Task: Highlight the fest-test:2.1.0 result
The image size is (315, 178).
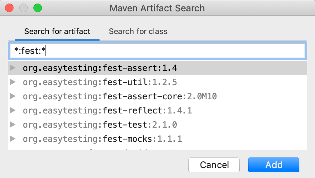Action: pos(100,125)
